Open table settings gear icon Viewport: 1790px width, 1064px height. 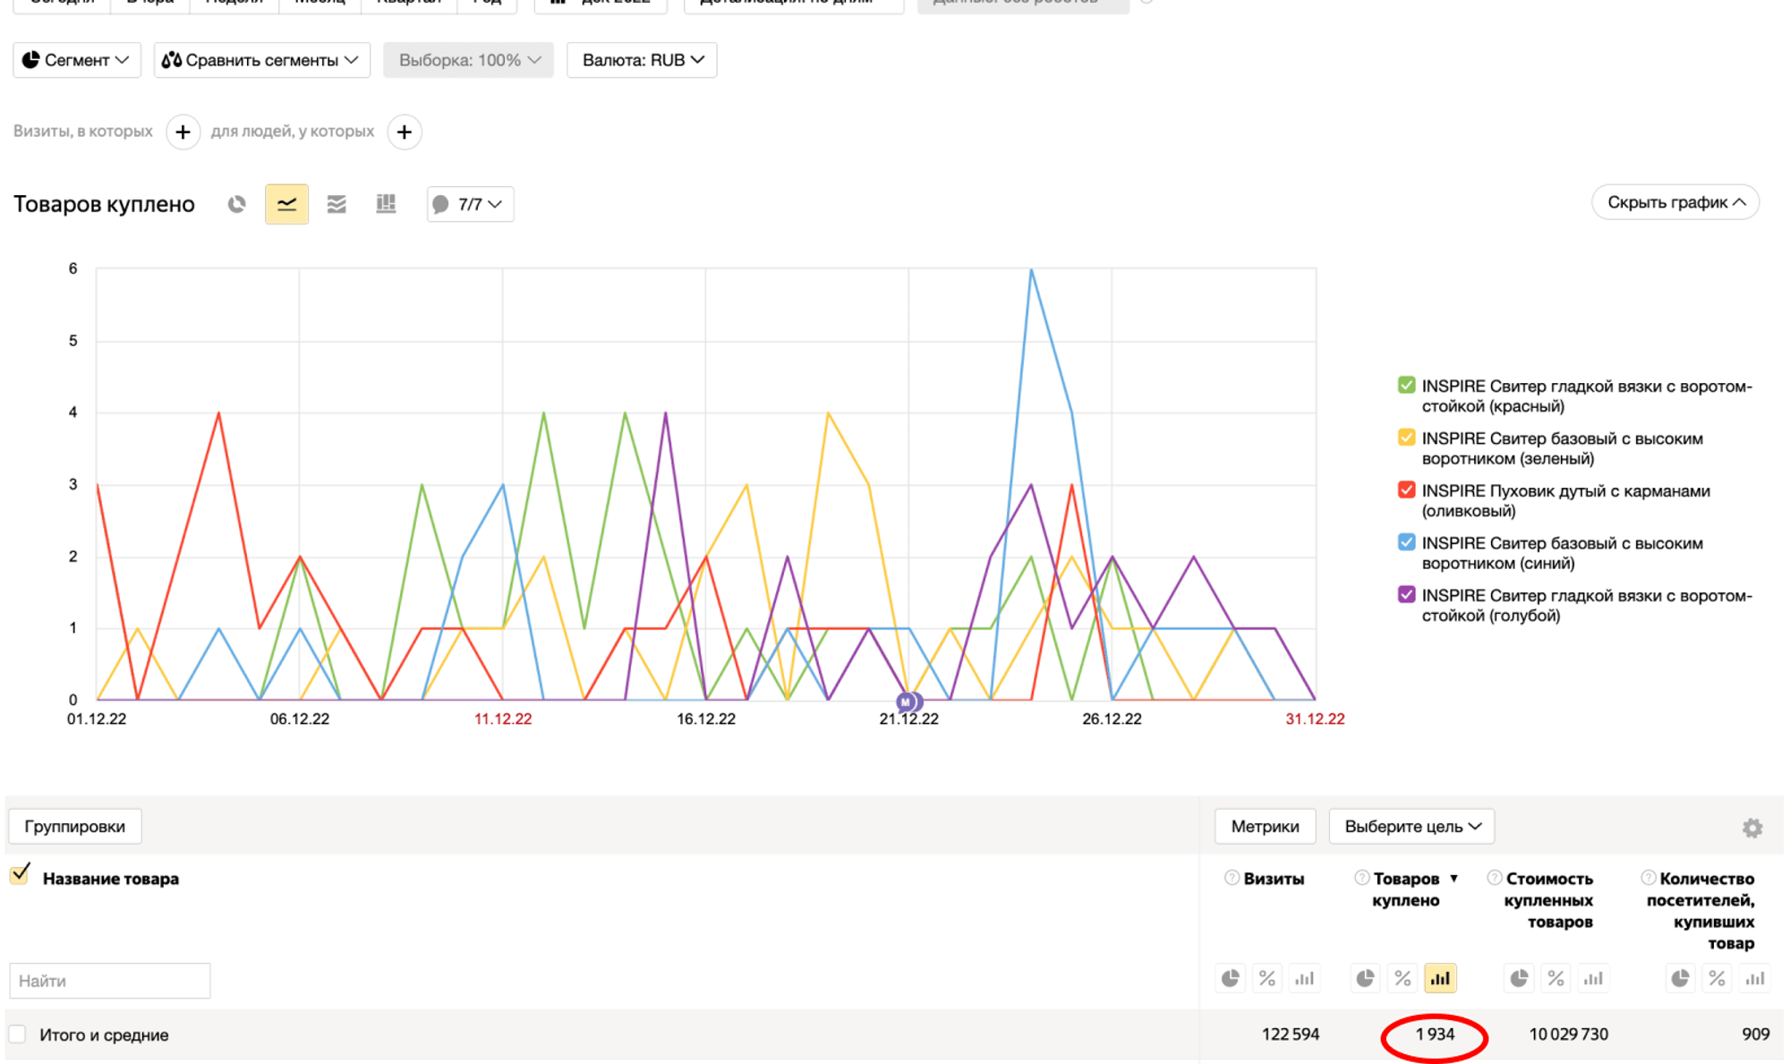point(1752,828)
